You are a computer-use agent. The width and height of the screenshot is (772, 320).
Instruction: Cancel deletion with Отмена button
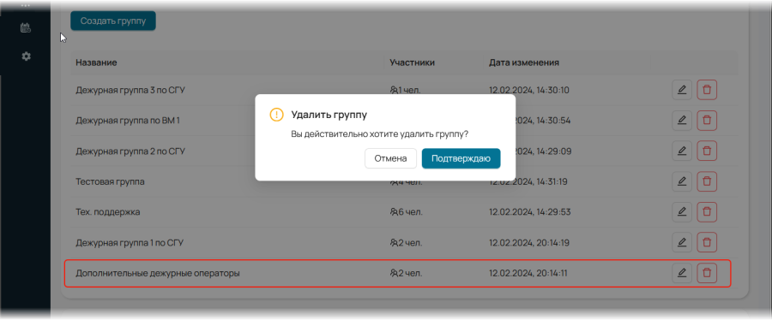(x=390, y=158)
